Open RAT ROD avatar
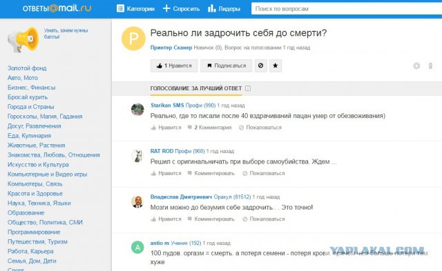Image resolution: width=442 pixels, height=271 pixels. point(137,156)
